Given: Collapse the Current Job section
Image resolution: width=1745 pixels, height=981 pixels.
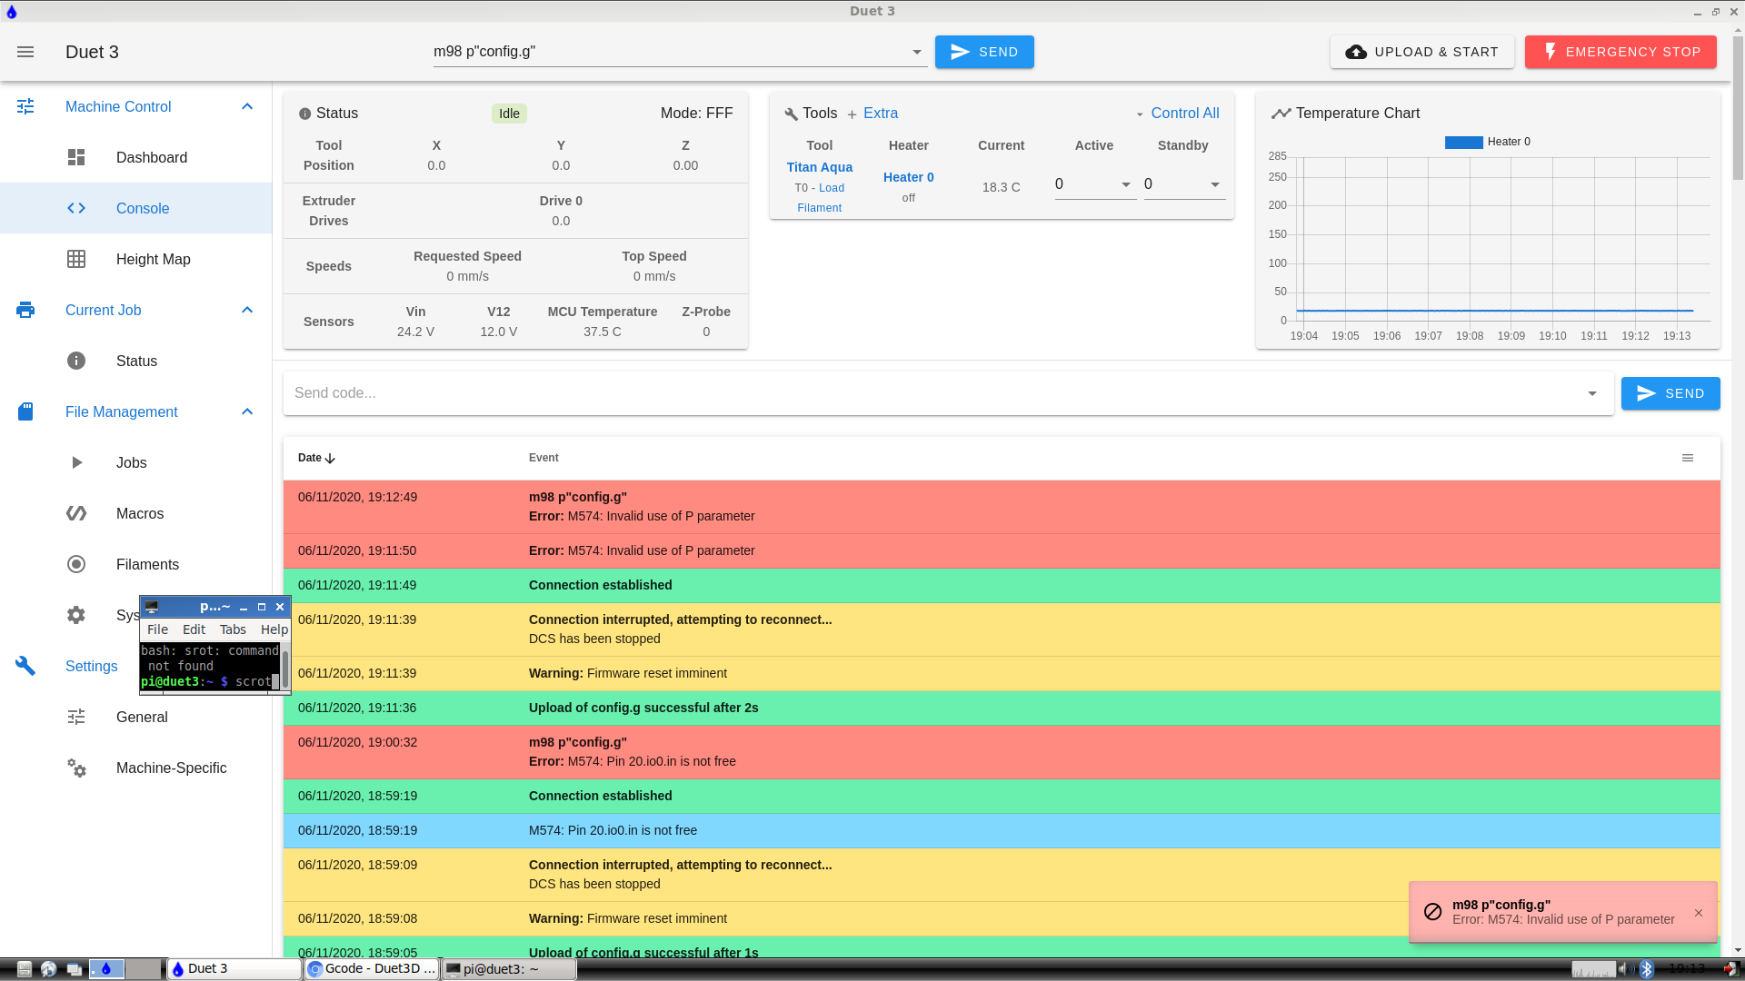Looking at the screenshot, I should pyautogui.click(x=247, y=310).
